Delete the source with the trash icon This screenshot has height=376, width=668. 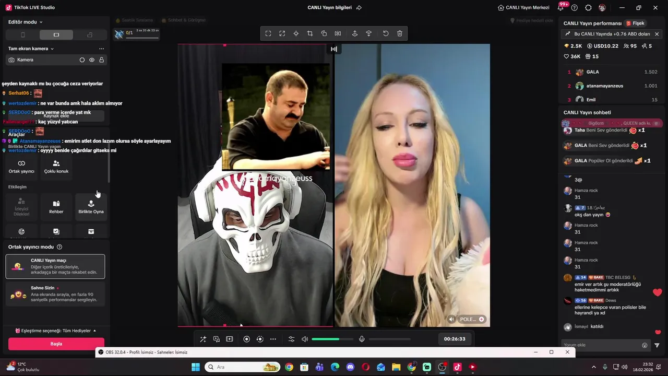[x=400, y=33]
